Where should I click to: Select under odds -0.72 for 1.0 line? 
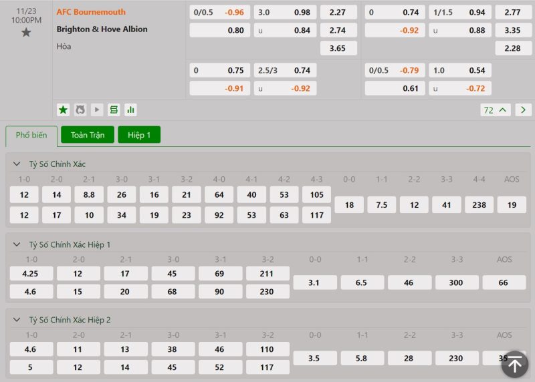coord(460,88)
